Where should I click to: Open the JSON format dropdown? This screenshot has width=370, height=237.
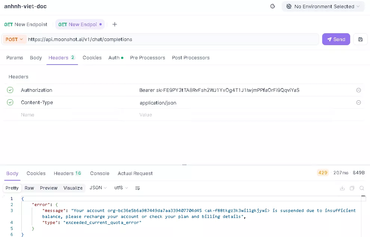(98, 188)
